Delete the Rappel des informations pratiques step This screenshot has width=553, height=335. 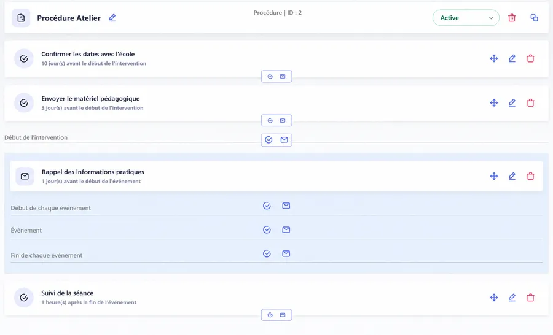click(x=530, y=176)
